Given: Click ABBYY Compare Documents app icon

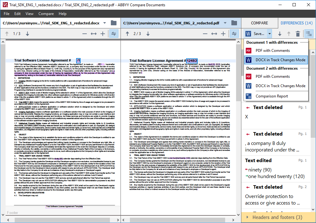Looking at the screenshot, I should 5,5.
